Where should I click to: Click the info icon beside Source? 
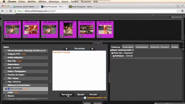(6, 96)
